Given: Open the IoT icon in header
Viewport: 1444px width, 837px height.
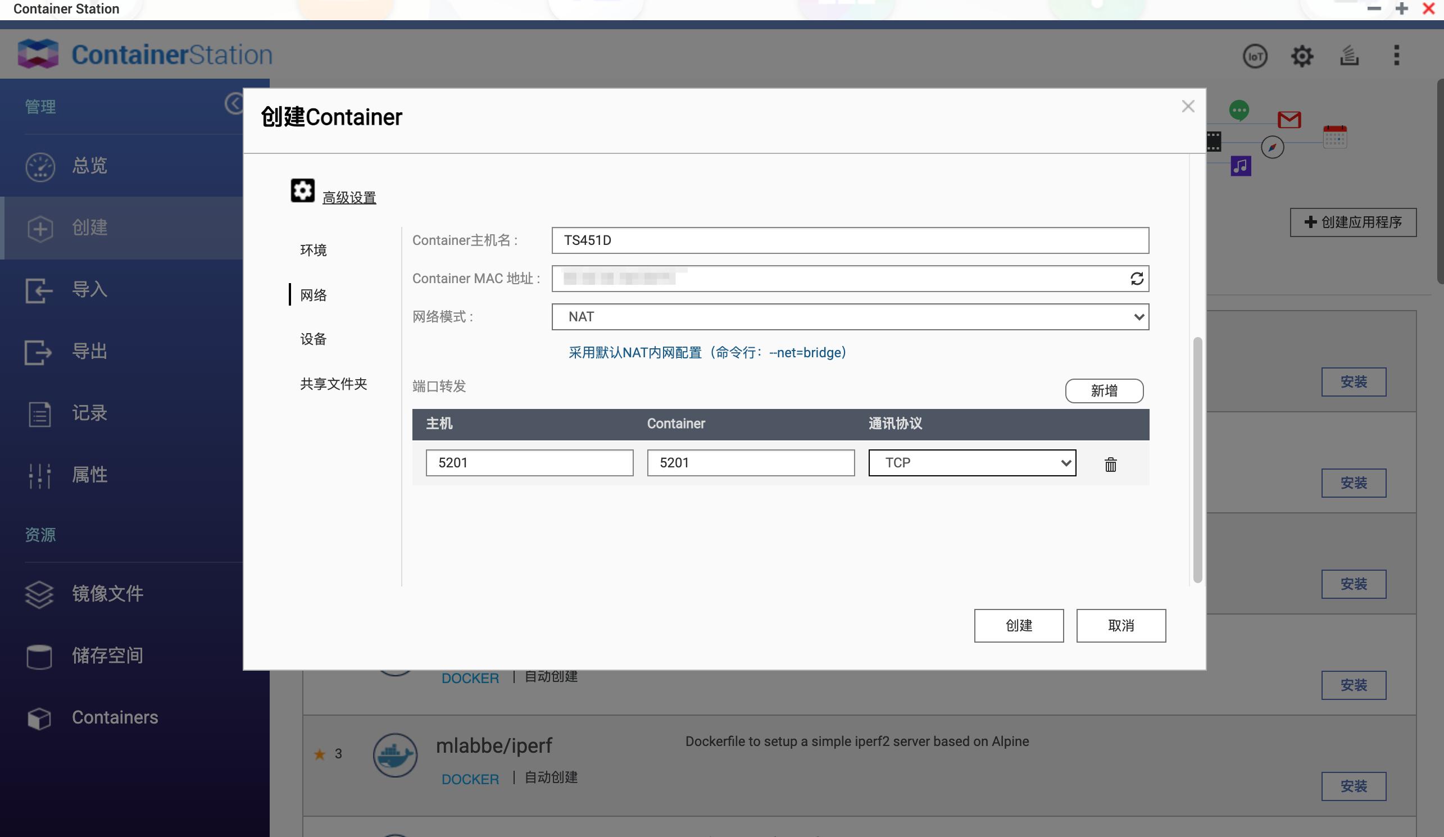Looking at the screenshot, I should [1255, 56].
